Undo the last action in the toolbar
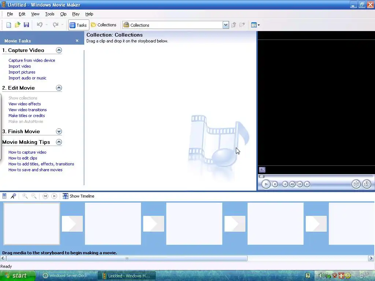The height and width of the screenshot is (281, 375). coord(40,25)
